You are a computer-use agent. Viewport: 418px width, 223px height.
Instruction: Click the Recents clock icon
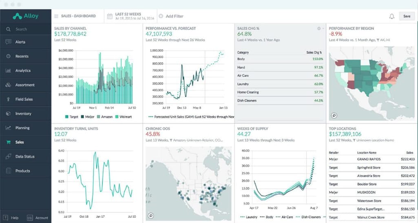tap(8, 56)
